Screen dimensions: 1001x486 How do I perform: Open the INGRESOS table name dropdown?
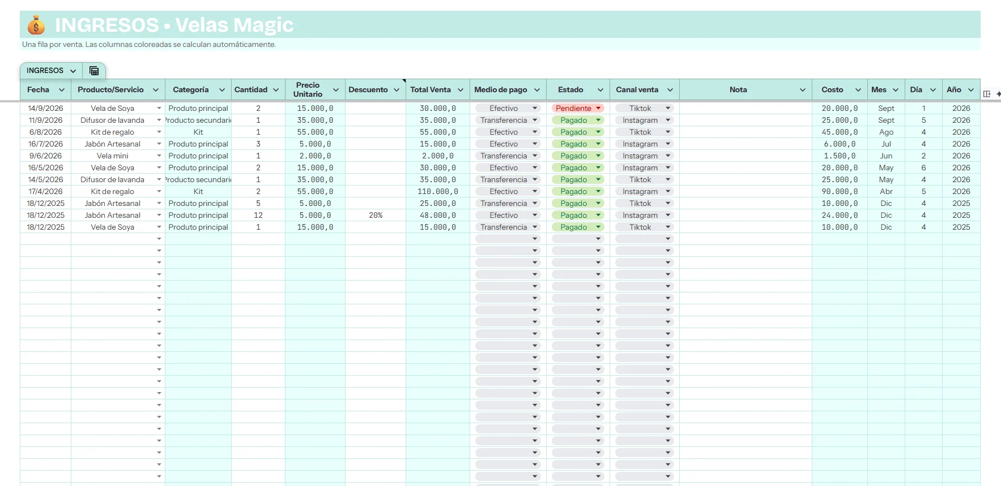73,71
